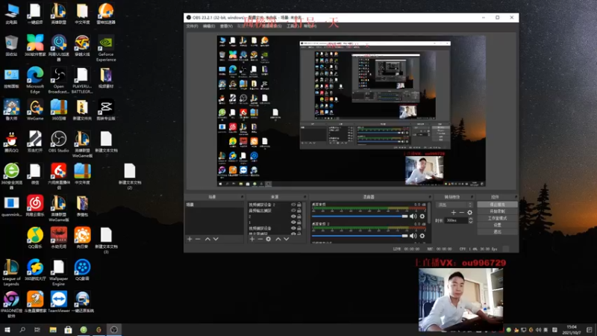Open the TeamViewer desktop icon
The width and height of the screenshot is (597, 336).
pos(59,302)
